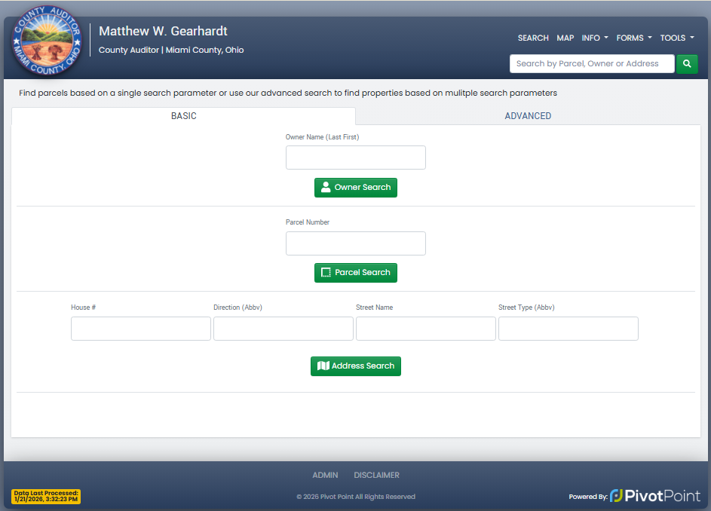Focus the Street Name input field
Screen dimensions: 711x511
click(x=425, y=329)
